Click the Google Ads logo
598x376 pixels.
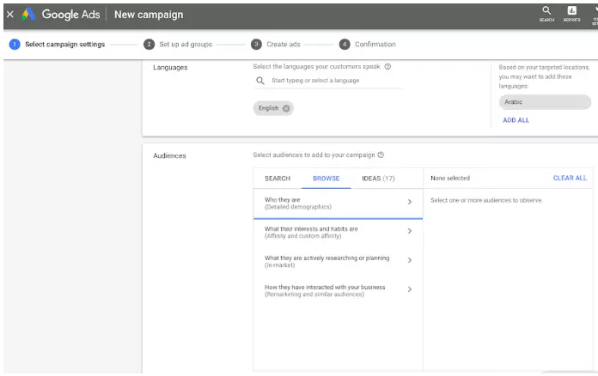(x=61, y=15)
